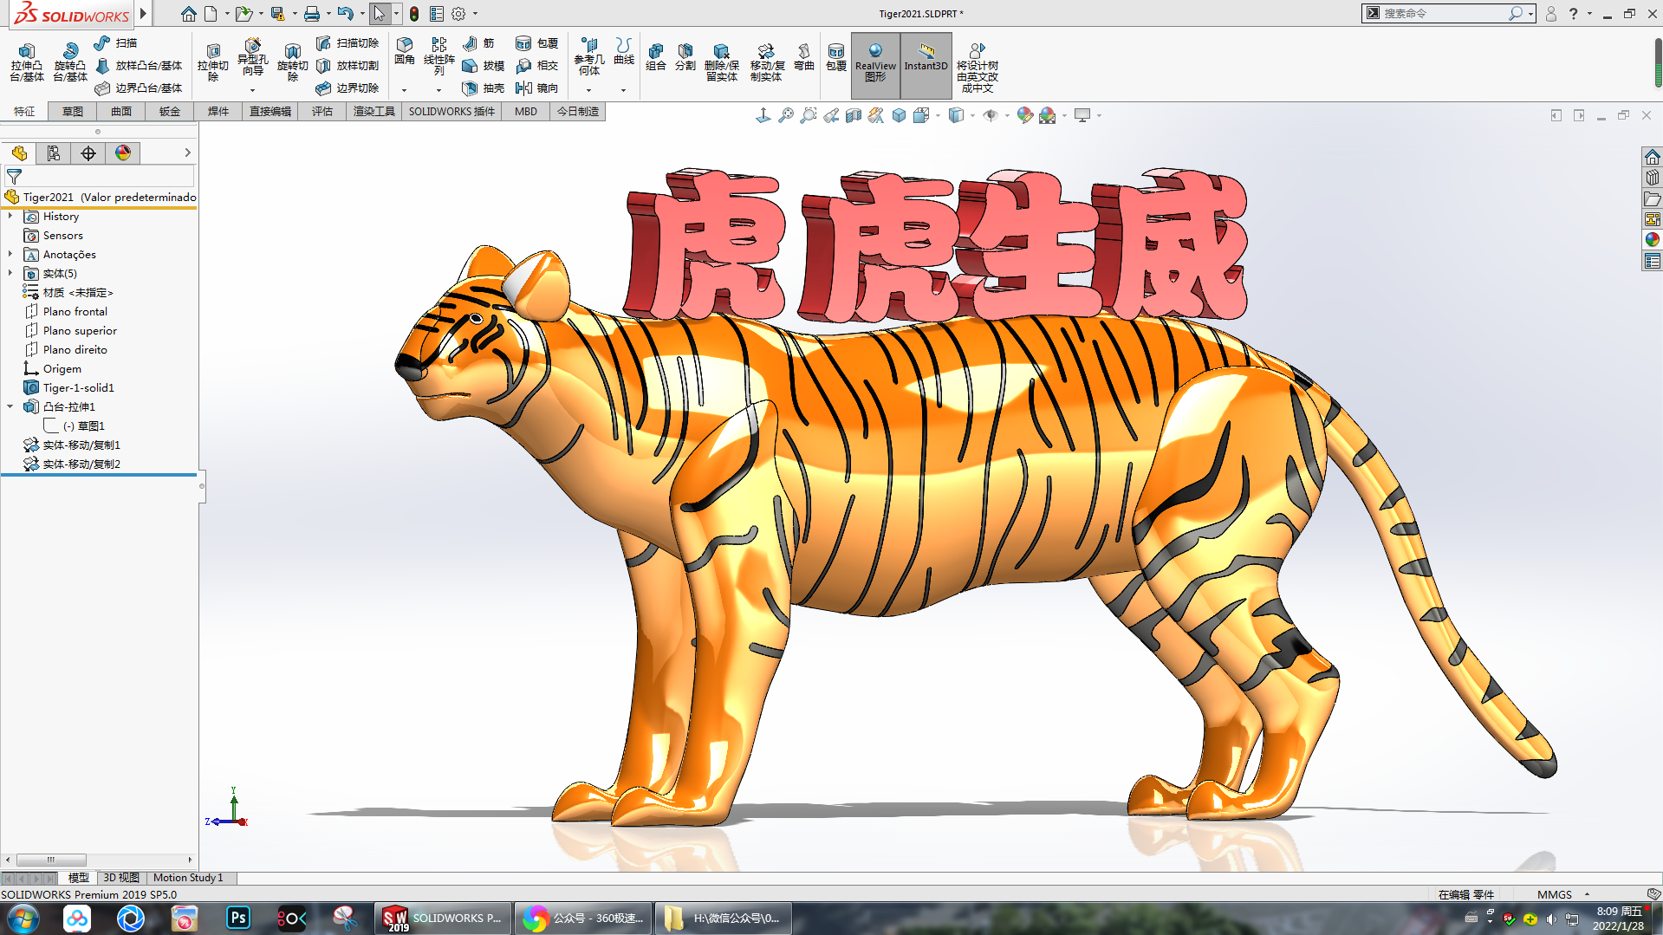
Task: Select the 拉伸切除 extruded cut tool
Action: pos(213,62)
